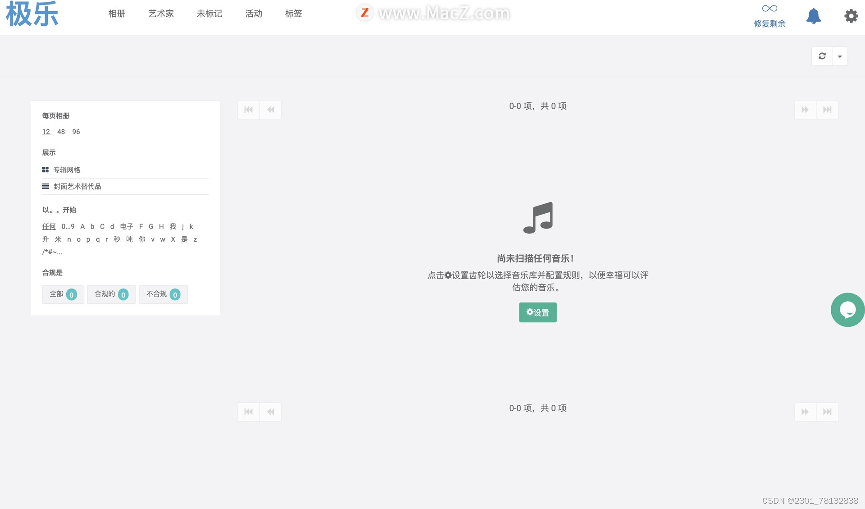Click the refresh icon button

pos(822,56)
